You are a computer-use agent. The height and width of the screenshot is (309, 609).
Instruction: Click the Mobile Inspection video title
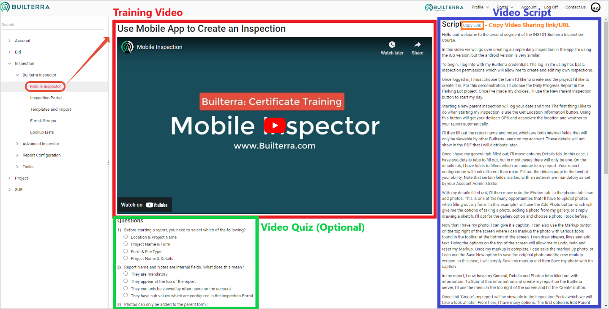[160, 47]
